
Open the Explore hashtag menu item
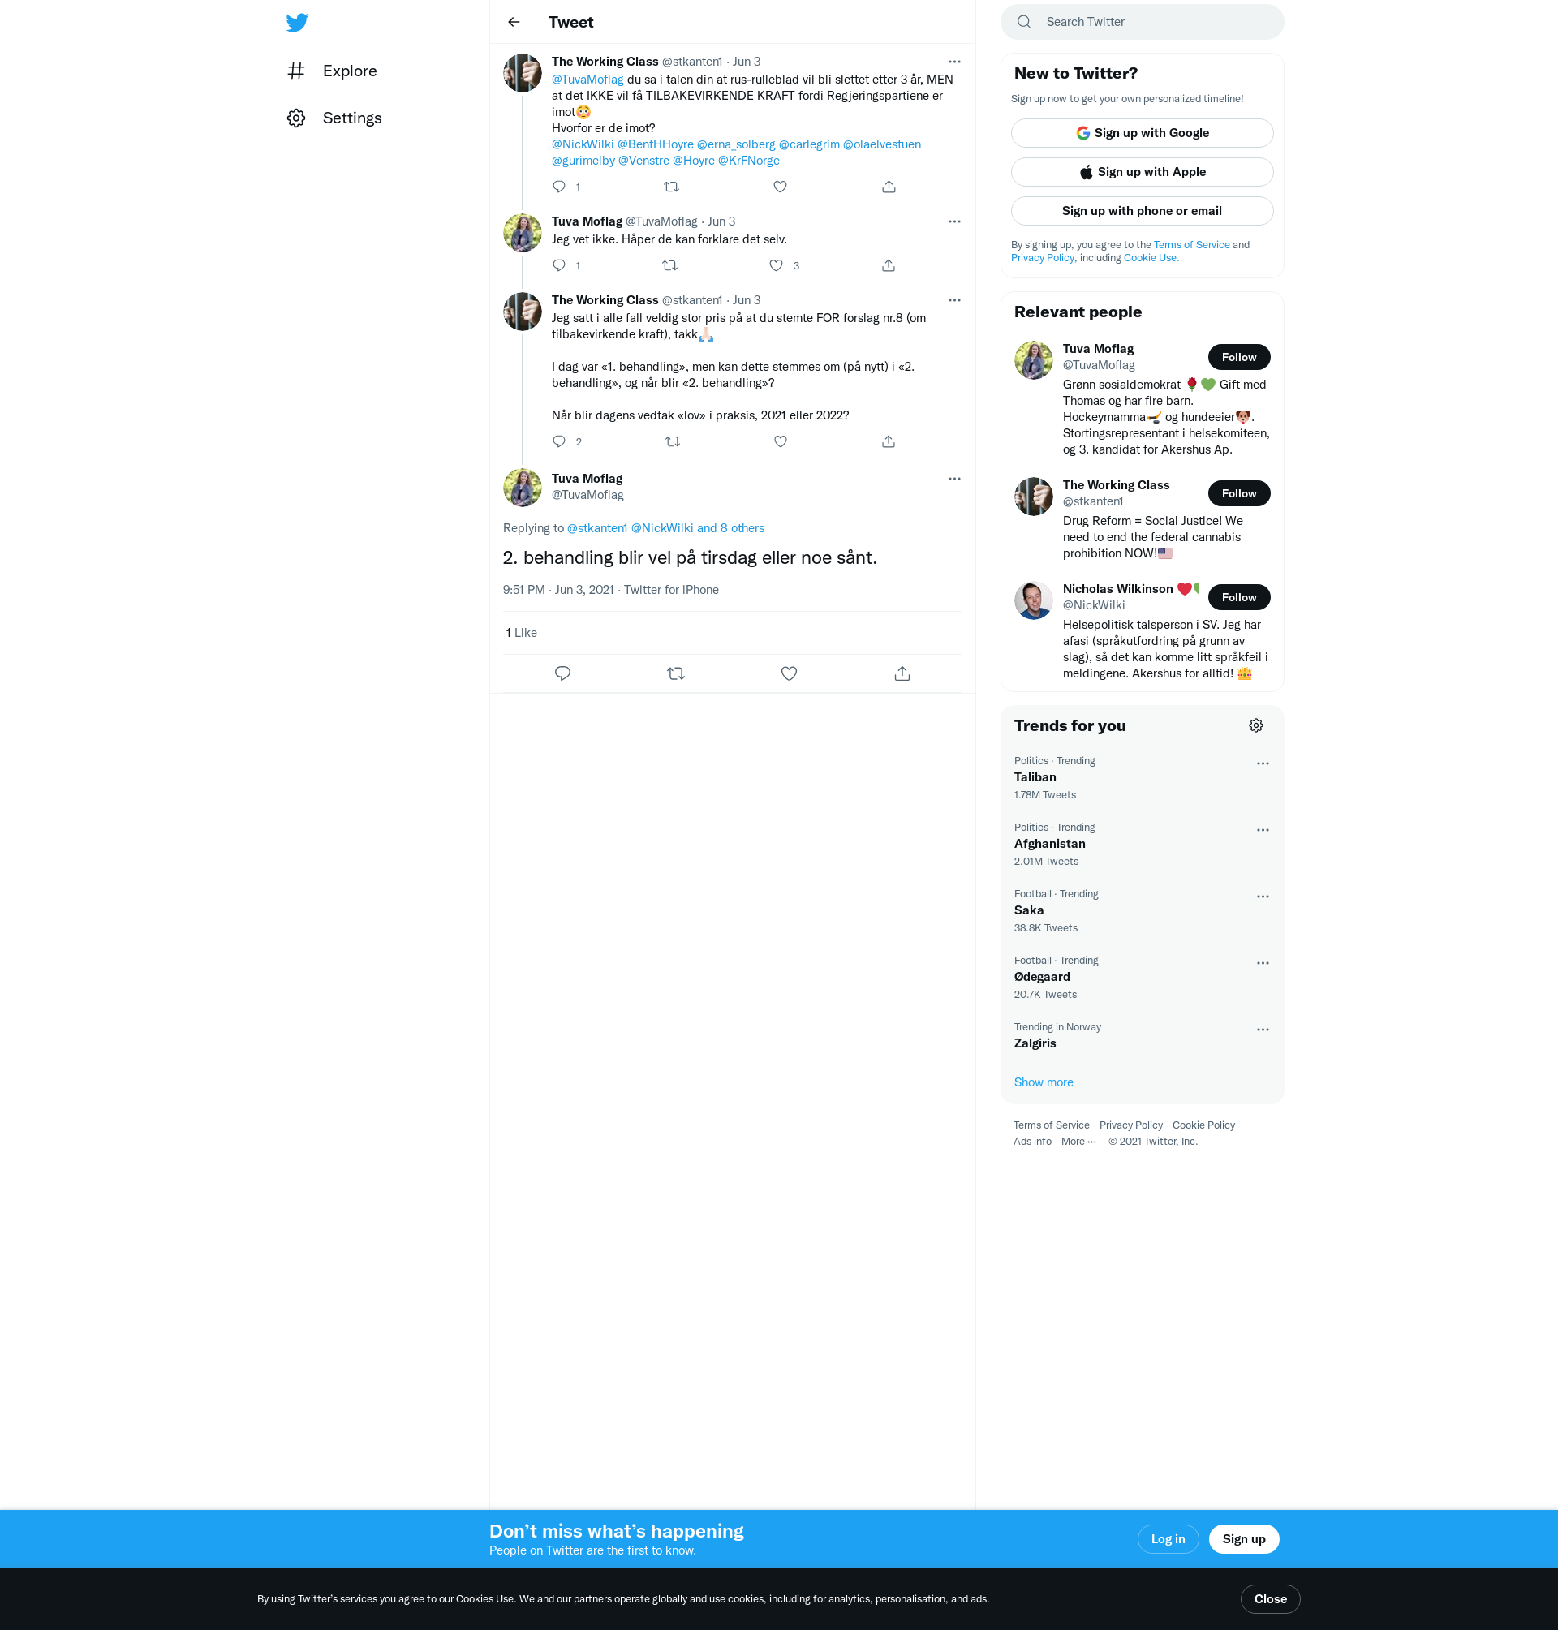click(x=332, y=71)
